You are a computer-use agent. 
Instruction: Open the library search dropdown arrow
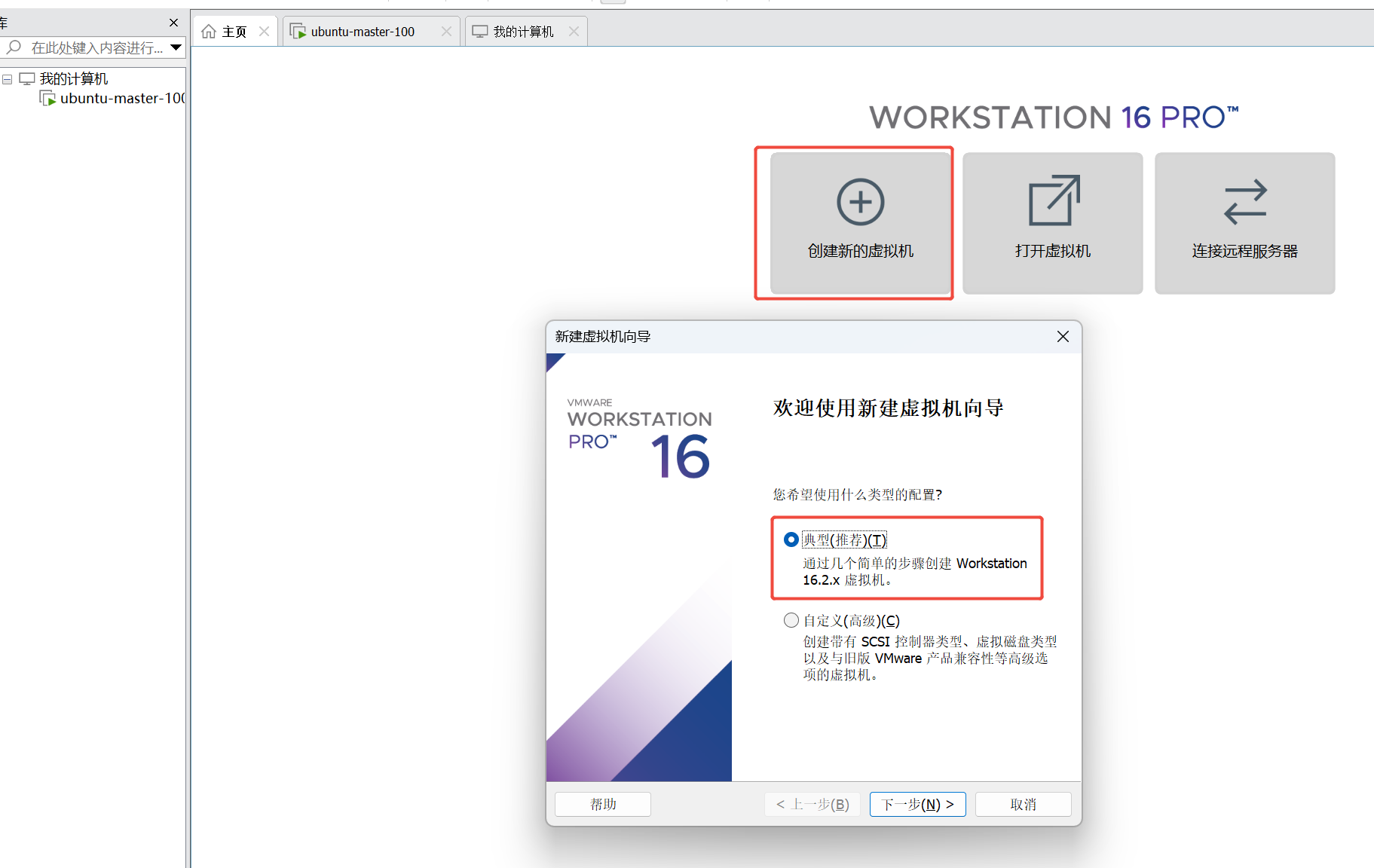click(176, 47)
